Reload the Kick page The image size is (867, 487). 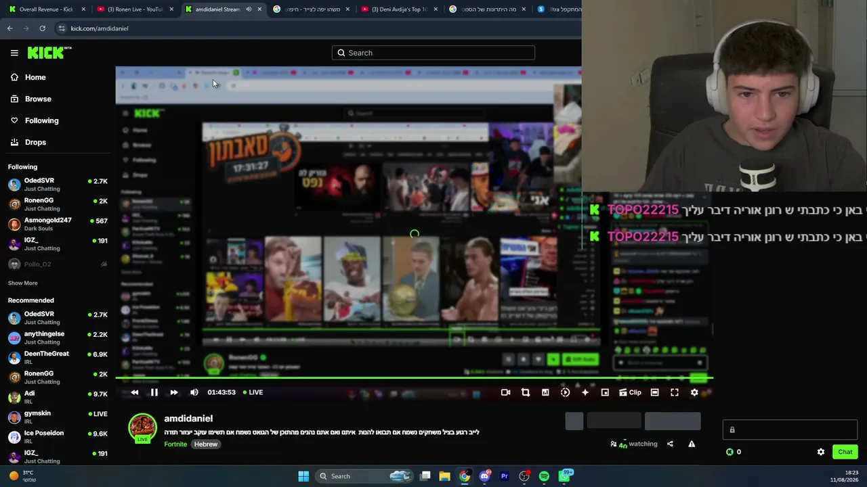click(x=42, y=28)
